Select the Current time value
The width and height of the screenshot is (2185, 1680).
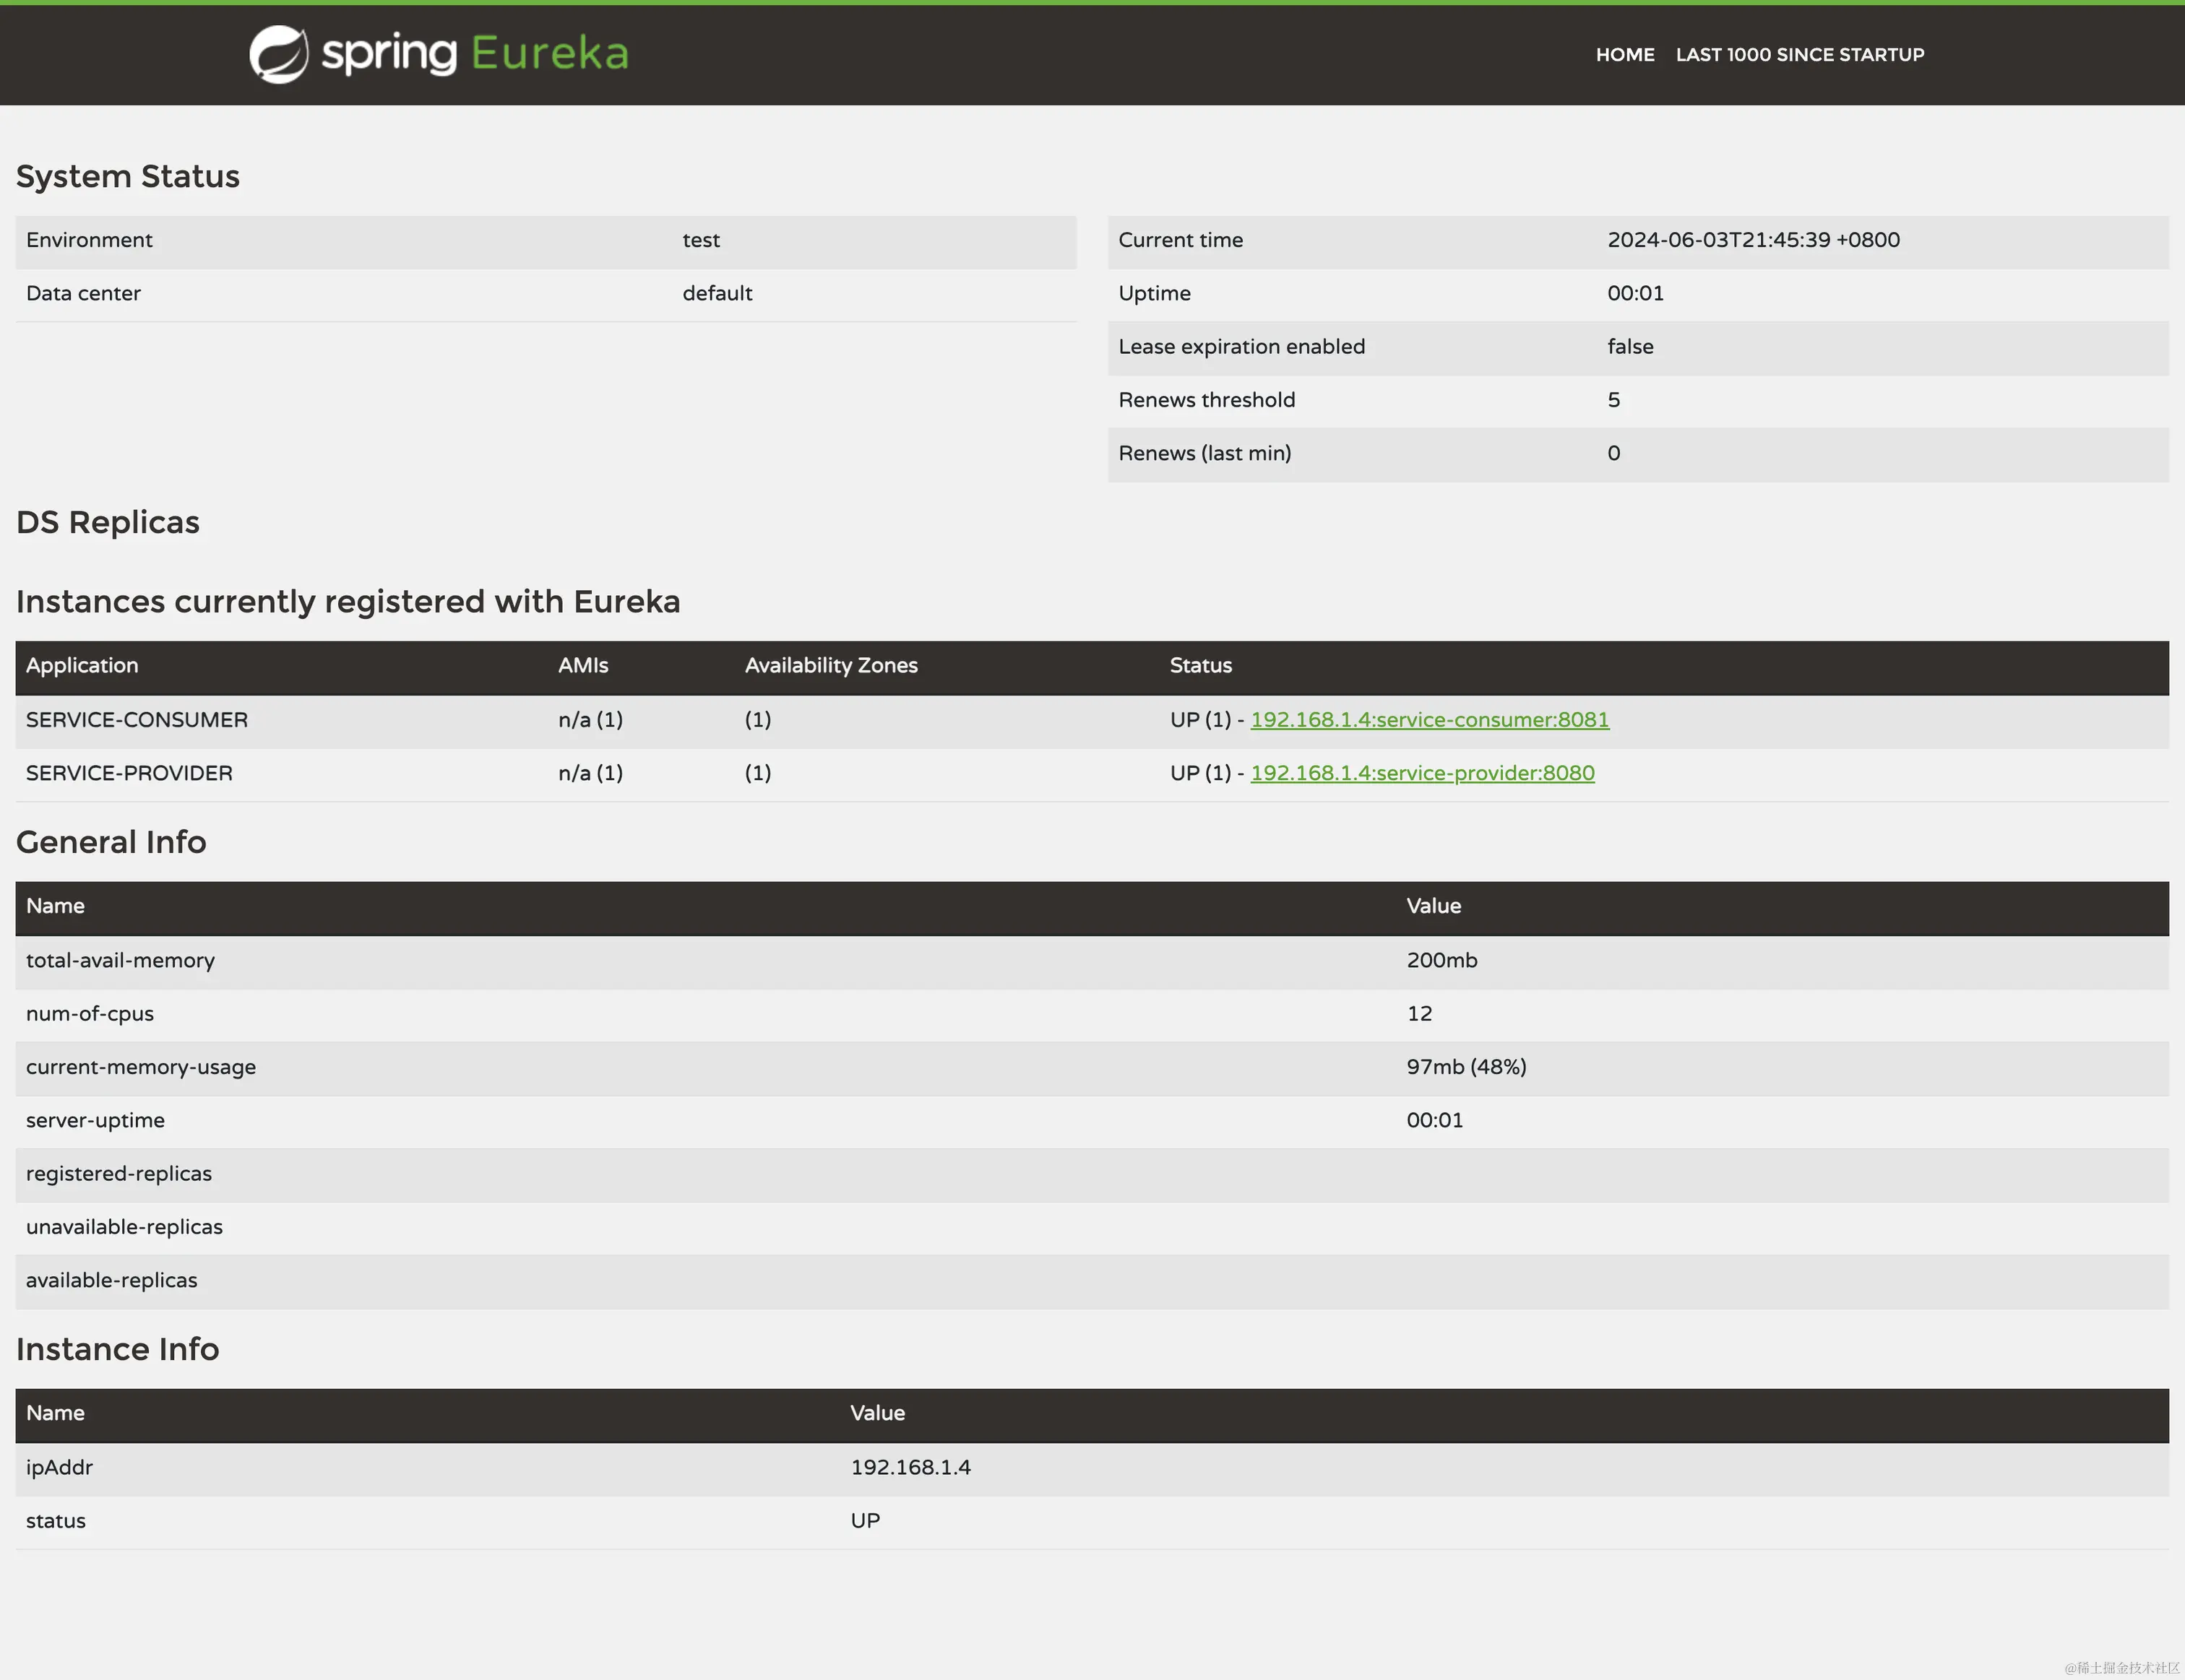coord(1753,240)
